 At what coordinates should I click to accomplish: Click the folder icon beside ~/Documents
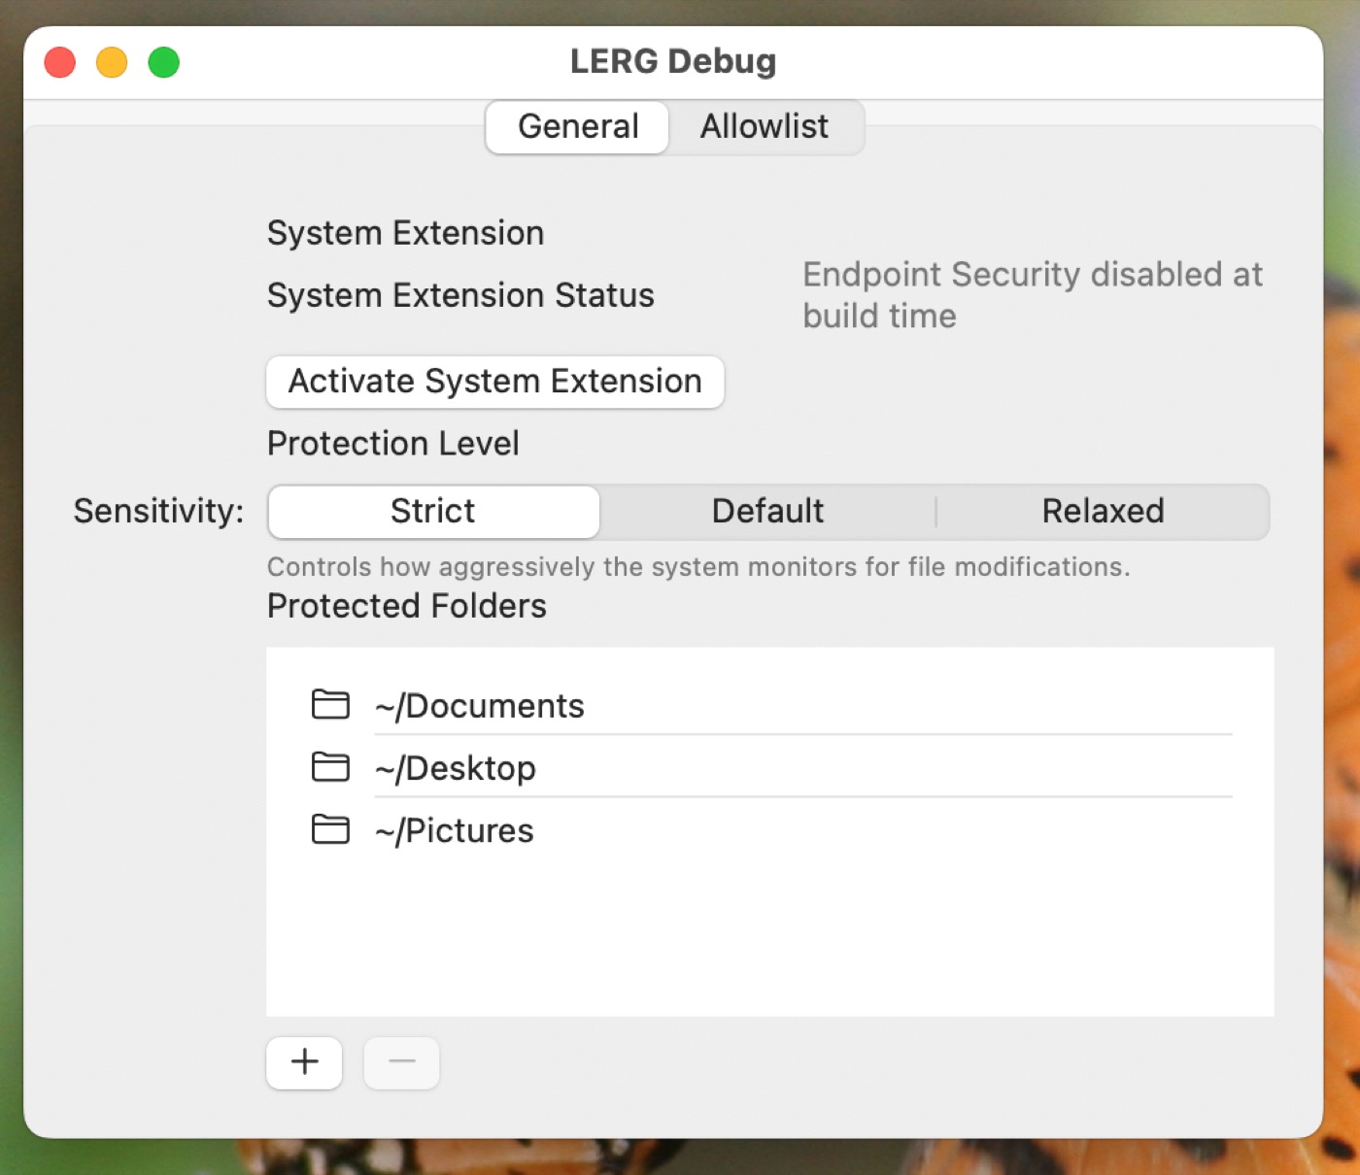click(x=331, y=706)
